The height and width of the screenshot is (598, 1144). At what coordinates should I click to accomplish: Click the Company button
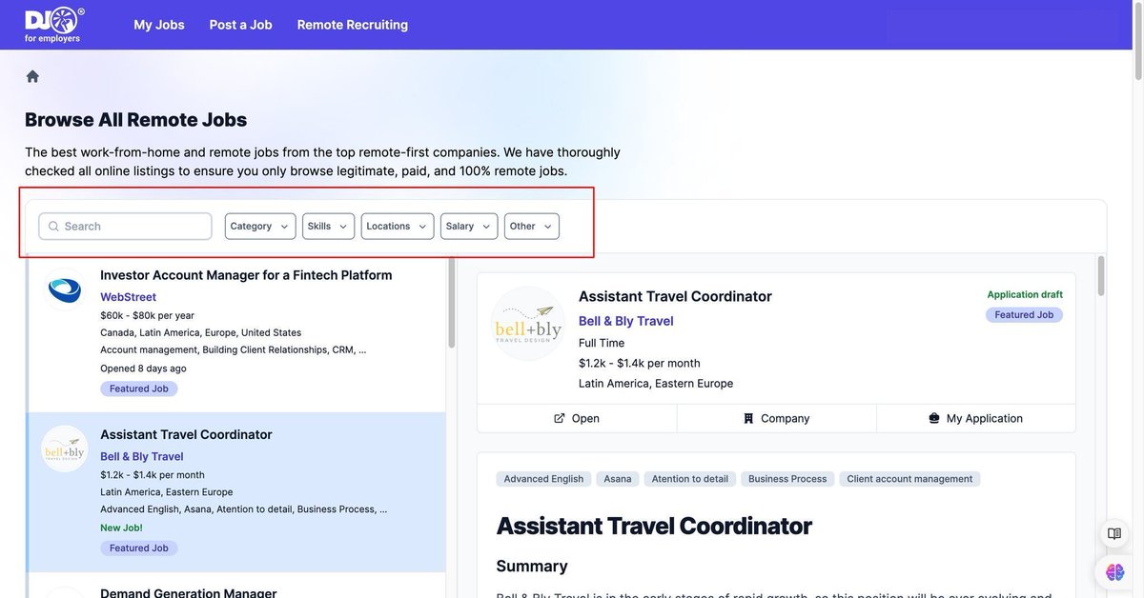[777, 418]
